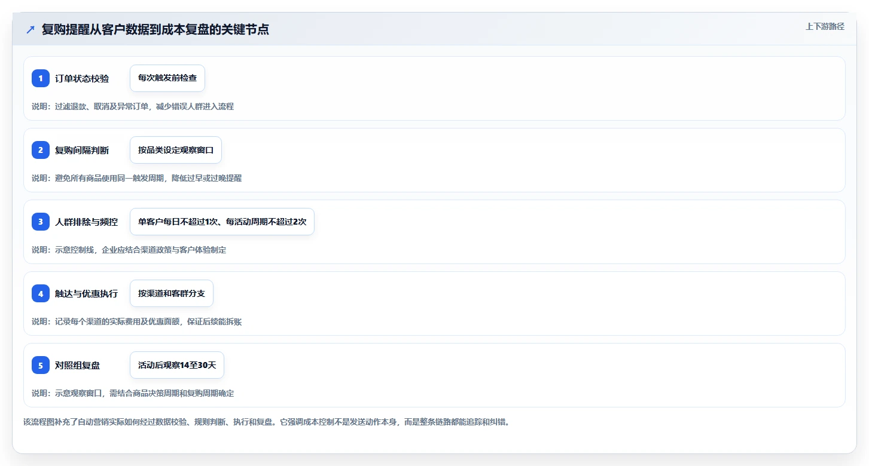This screenshot has width=869, height=466.
Task: Click the 订单状态校验 step title
Action: 82,78
